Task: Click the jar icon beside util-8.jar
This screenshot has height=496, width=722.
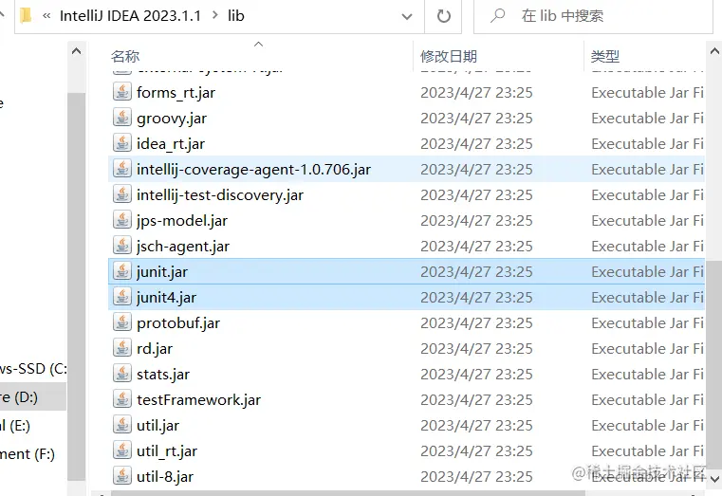Action: [122, 476]
